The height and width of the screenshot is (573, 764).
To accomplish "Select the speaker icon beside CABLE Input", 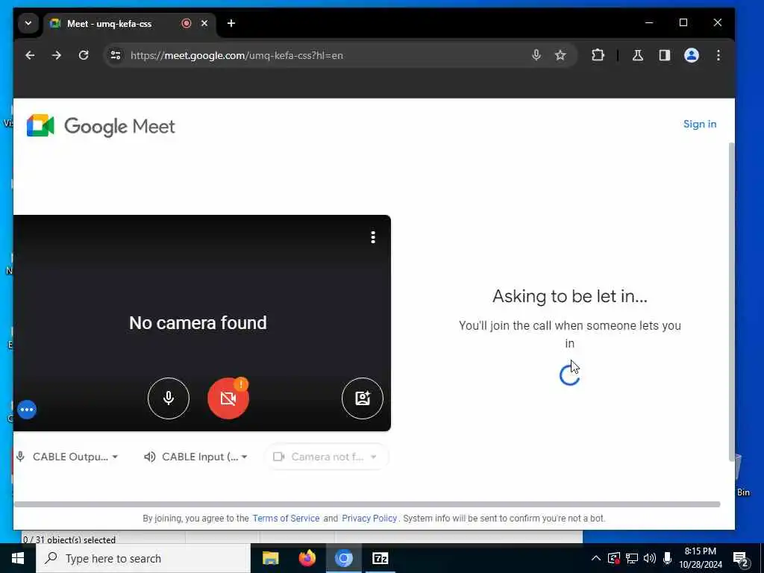I will 149,457.
